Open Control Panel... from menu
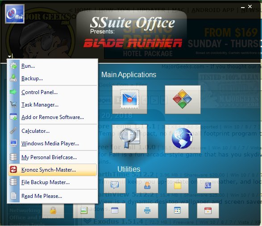This screenshot has width=262, height=226. click(x=52, y=92)
